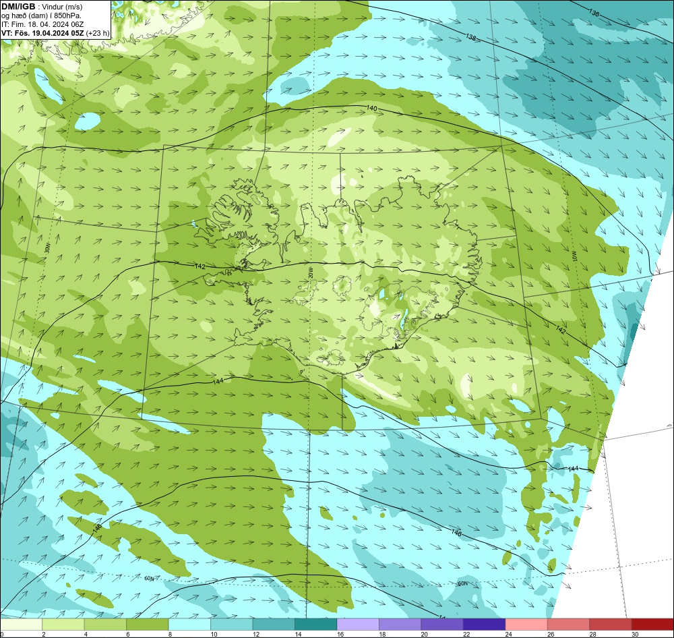The image size is (674, 638).
Task: Click the "140" height contour label
Action: [372, 108]
